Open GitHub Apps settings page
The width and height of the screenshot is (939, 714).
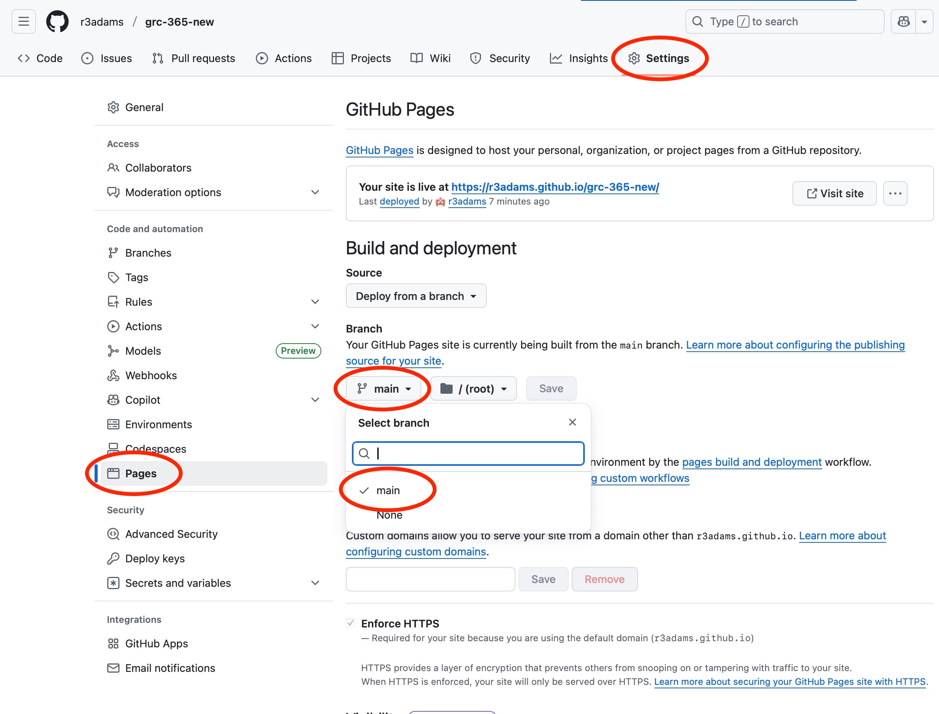tap(214, 644)
